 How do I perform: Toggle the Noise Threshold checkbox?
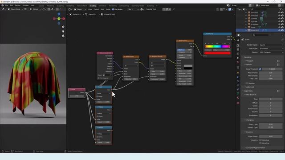260,69
